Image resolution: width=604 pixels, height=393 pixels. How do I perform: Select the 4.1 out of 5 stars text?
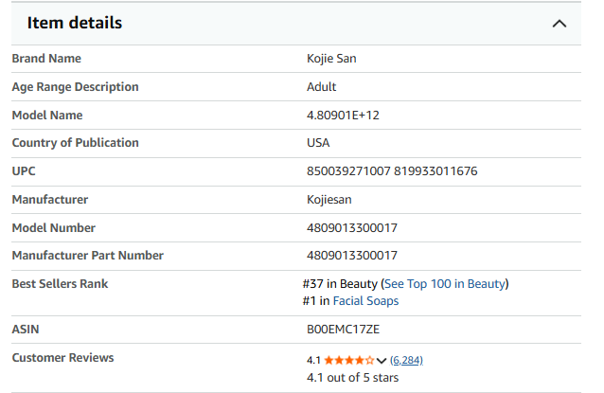click(352, 378)
